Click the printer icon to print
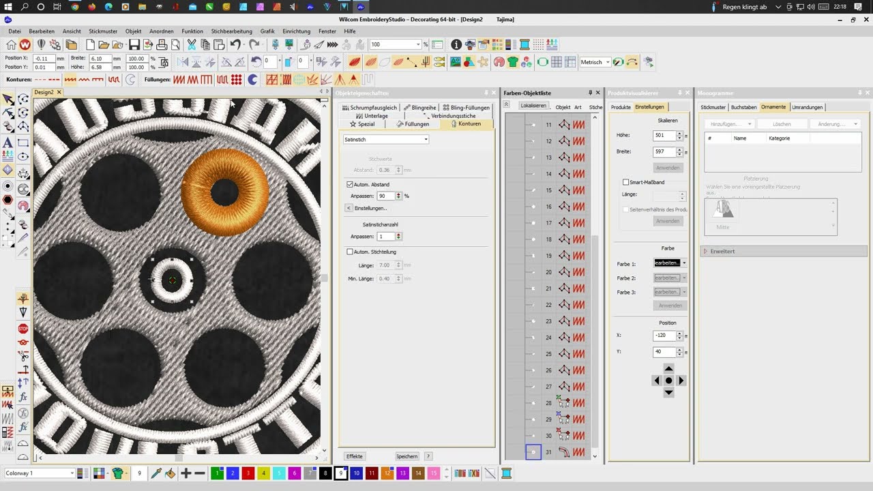 (x=162, y=44)
